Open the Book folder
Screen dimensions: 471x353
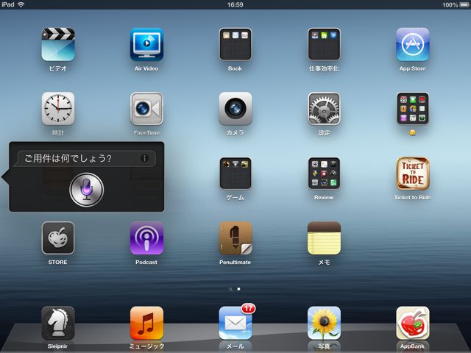pyautogui.click(x=235, y=44)
